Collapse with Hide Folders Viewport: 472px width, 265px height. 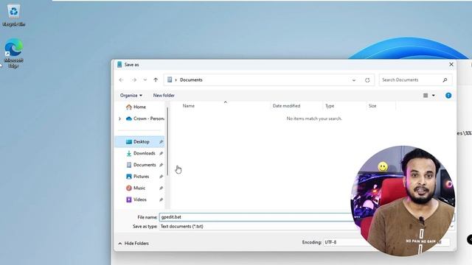pyautogui.click(x=133, y=244)
